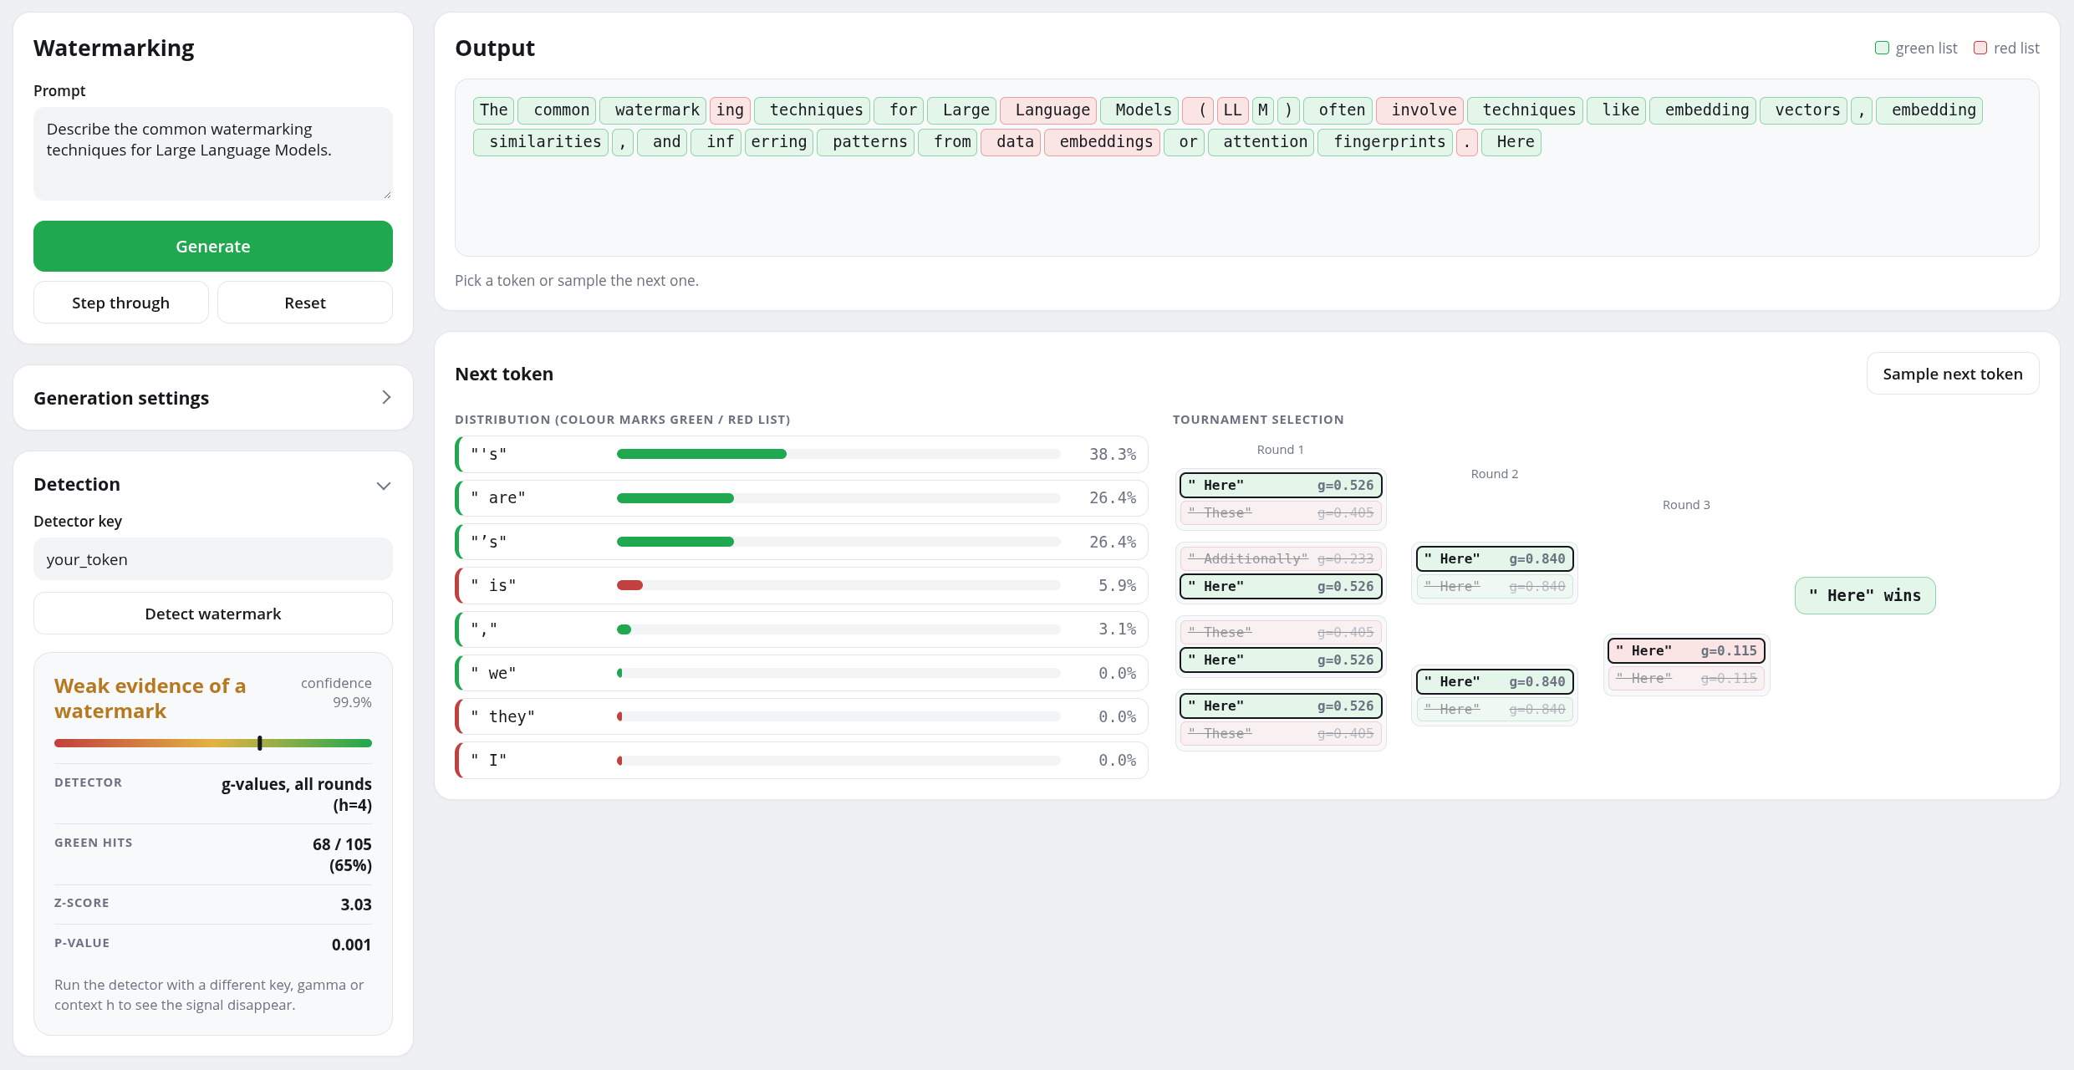Click the Step through button
The width and height of the screenshot is (2074, 1070).
pyautogui.click(x=121, y=303)
